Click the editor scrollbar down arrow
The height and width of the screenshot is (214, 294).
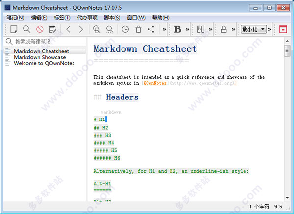point(287,198)
